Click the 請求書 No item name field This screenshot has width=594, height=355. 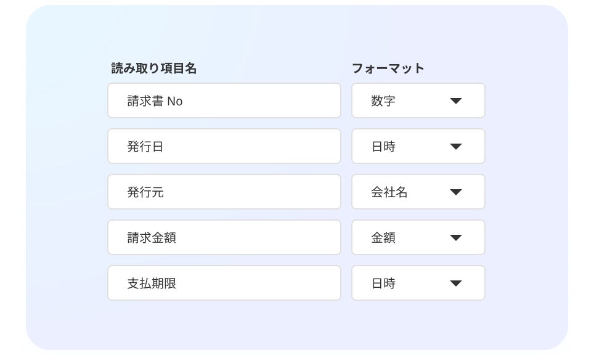pos(224,100)
